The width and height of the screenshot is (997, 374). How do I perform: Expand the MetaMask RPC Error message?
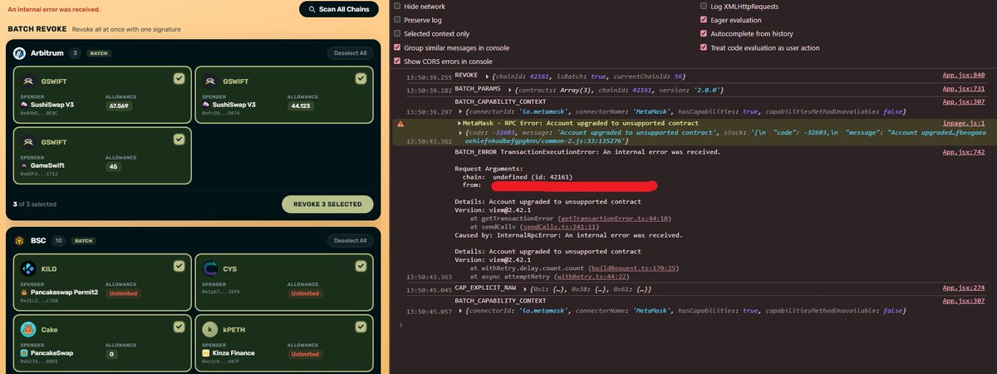460,123
